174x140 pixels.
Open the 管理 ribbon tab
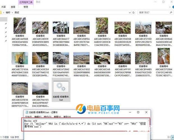[26, 7]
